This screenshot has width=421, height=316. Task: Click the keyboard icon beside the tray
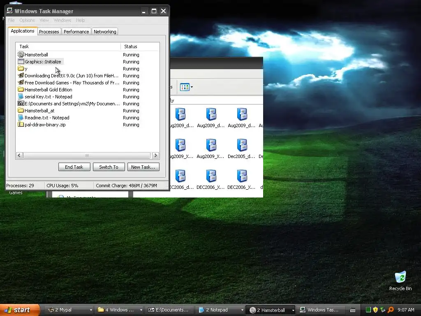pyautogui.click(x=353, y=310)
